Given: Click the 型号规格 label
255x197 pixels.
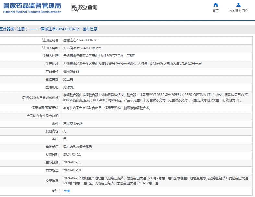Looking at the screenshot, I should [x=52, y=87].
